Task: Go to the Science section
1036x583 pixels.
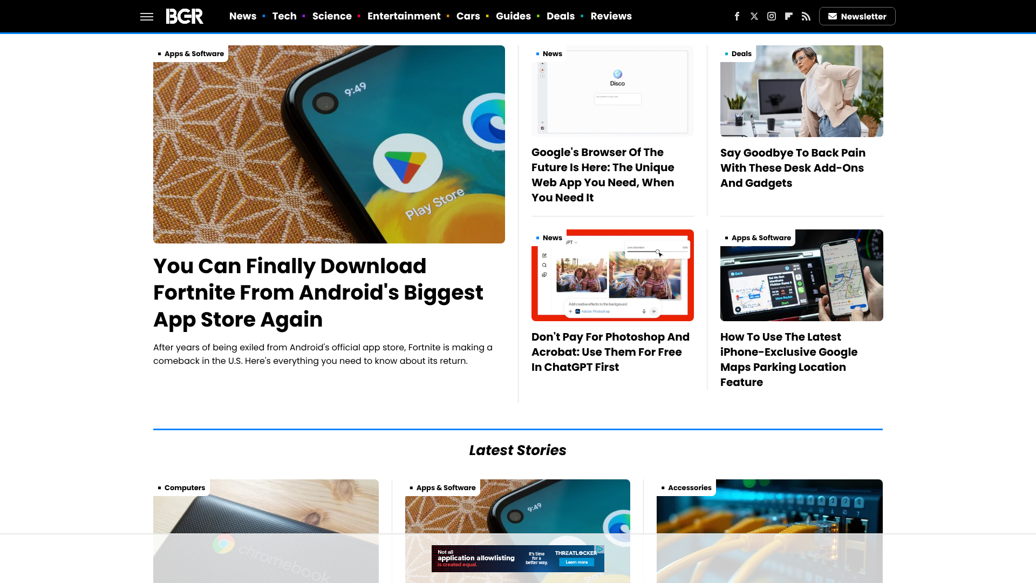Action: point(332,16)
